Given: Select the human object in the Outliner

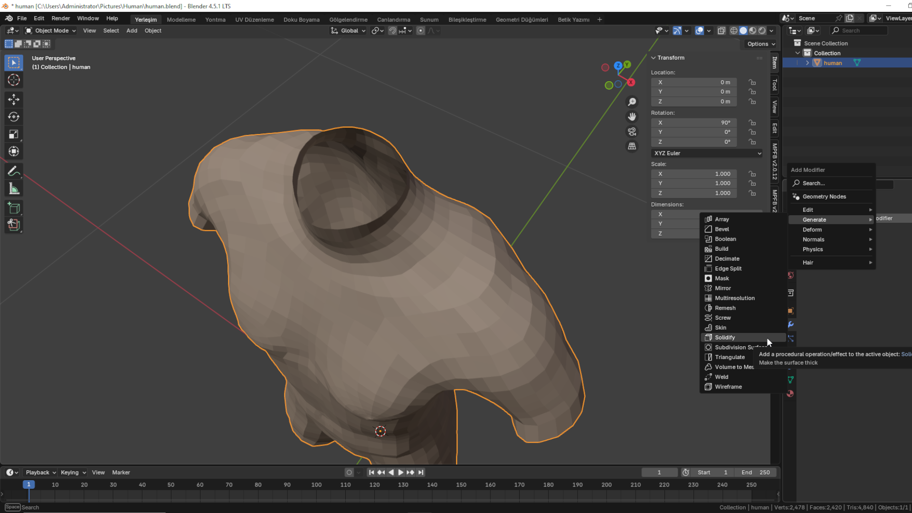Looking at the screenshot, I should click(x=832, y=63).
